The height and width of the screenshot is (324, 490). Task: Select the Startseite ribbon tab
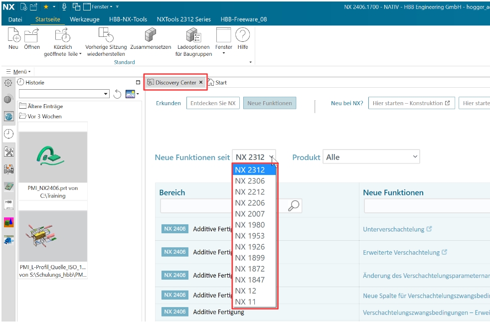tap(47, 19)
